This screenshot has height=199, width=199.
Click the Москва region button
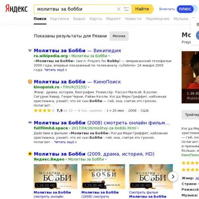pyautogui.click(x=119, y=36)
